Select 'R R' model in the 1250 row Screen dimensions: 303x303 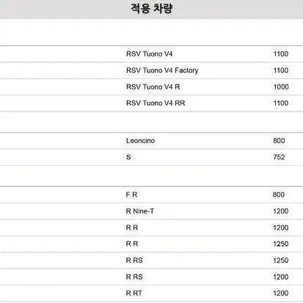[132, 244]
